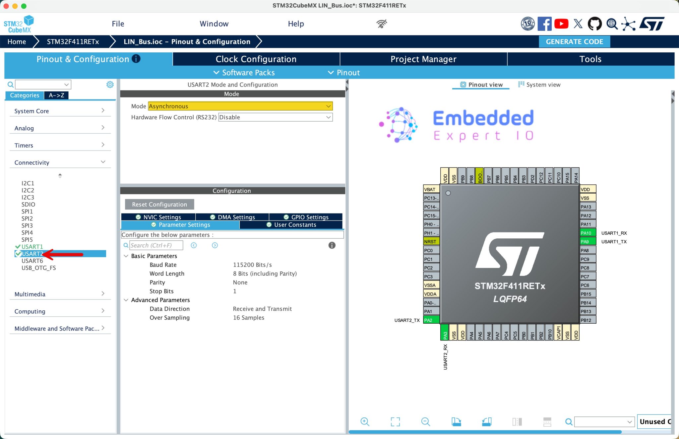679x439 pixels.
Task: Click the search magnifier in the pinout toolbar
Action: click(x=568, y=421)
